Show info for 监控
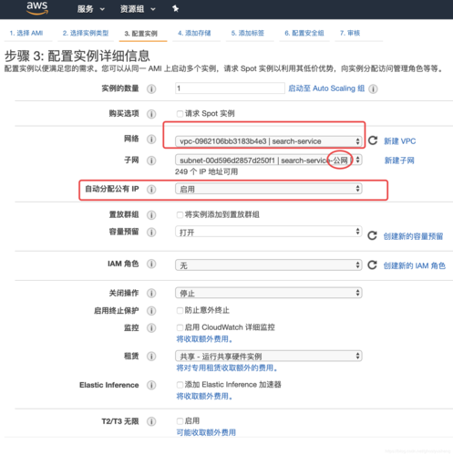The image size is (453, 456). tap(151, 328)
